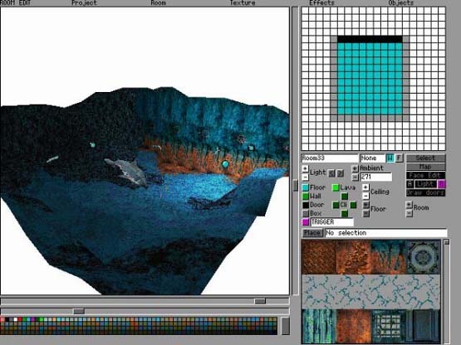This screenshot has width=461, height=345.
Task: Click the vertical view slider thumb
Action: [296, 186]
